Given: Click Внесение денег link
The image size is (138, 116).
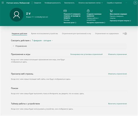Looking at the screenshot, I should (x=70, y=23).
